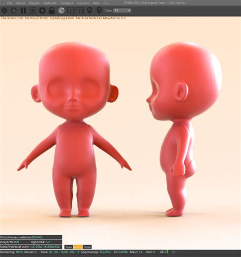
Task: Switch to the Main pass tab
Action: (69, 247)
